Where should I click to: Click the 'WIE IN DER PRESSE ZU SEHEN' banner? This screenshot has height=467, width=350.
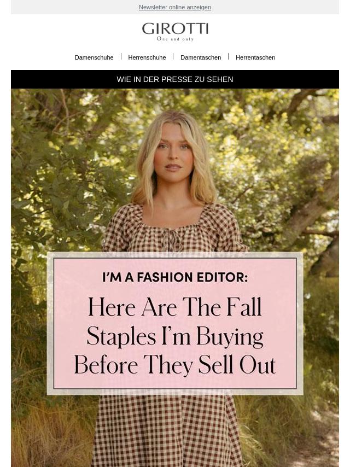tap(175, 79)
